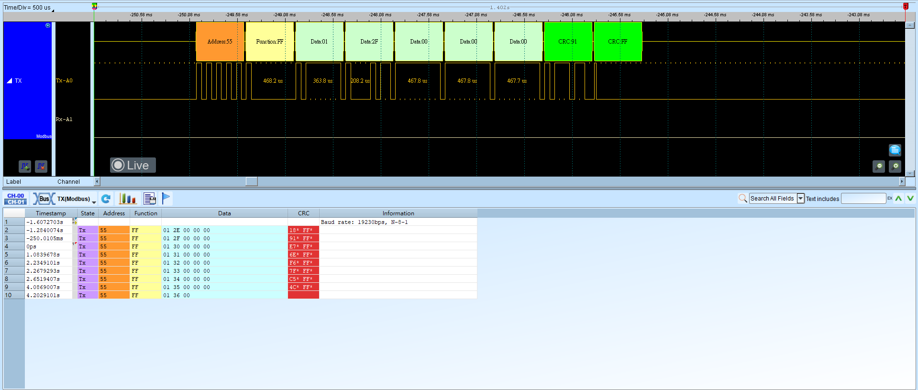Select the Function:FF yellow packet block
Screen dimensions: 918x390
coord(270,42)
